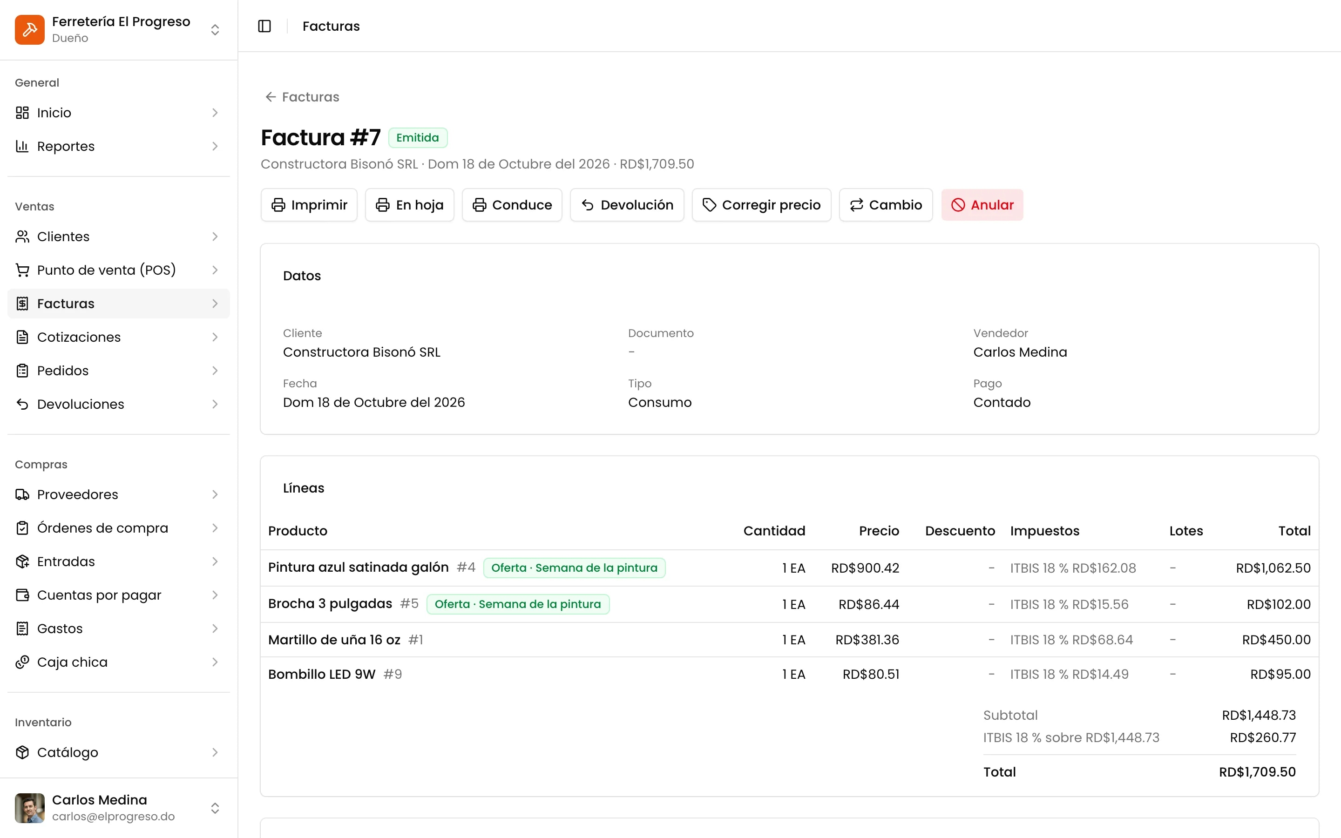Click the Proveedores truck icon
1341x838 pixels.
click(x=22, y=494)
